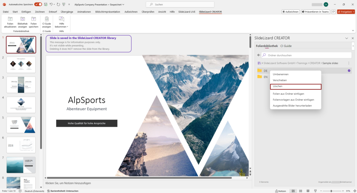The image size is (357, 193).
Task: Open the comments pane icon
Action: coord(334,12)
